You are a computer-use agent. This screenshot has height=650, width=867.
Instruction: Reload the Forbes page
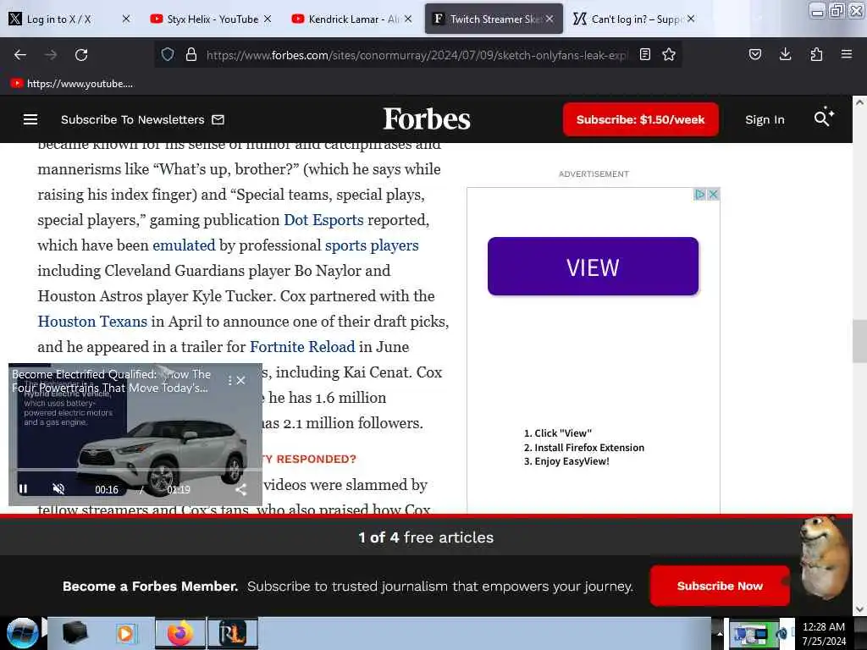click(x=81, y=55)
